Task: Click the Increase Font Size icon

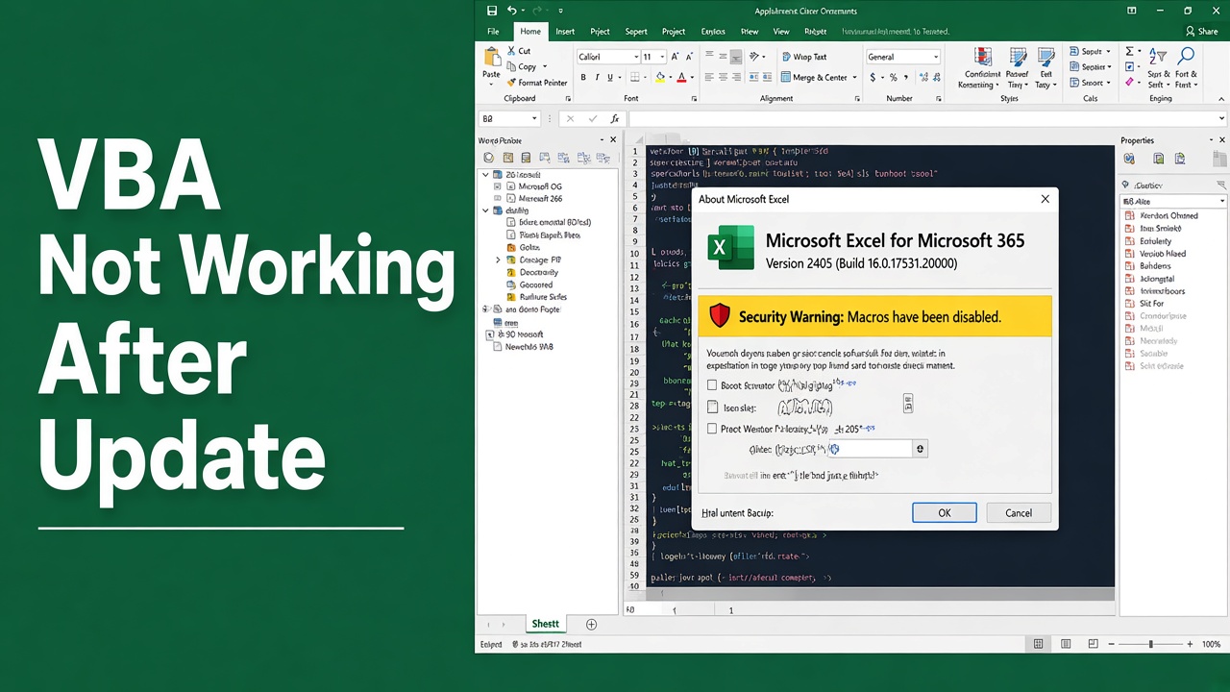Action: (x=676, y=57)
